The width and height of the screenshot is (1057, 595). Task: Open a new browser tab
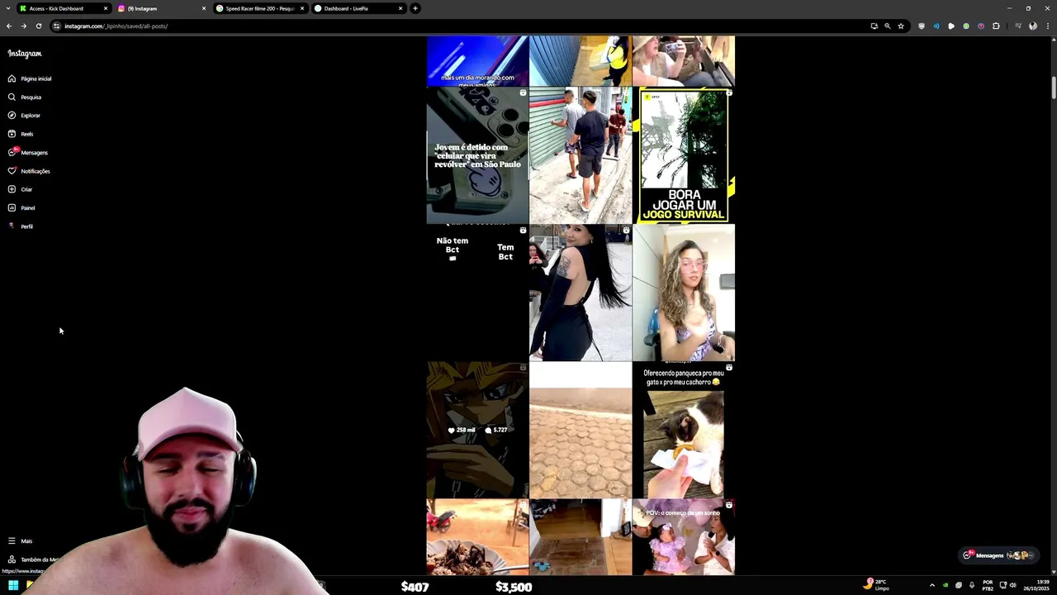(415, 8)
